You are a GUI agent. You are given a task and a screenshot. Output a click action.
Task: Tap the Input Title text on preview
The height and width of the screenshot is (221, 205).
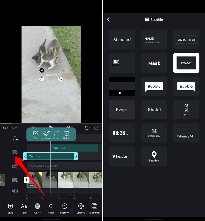coord(51,75)
